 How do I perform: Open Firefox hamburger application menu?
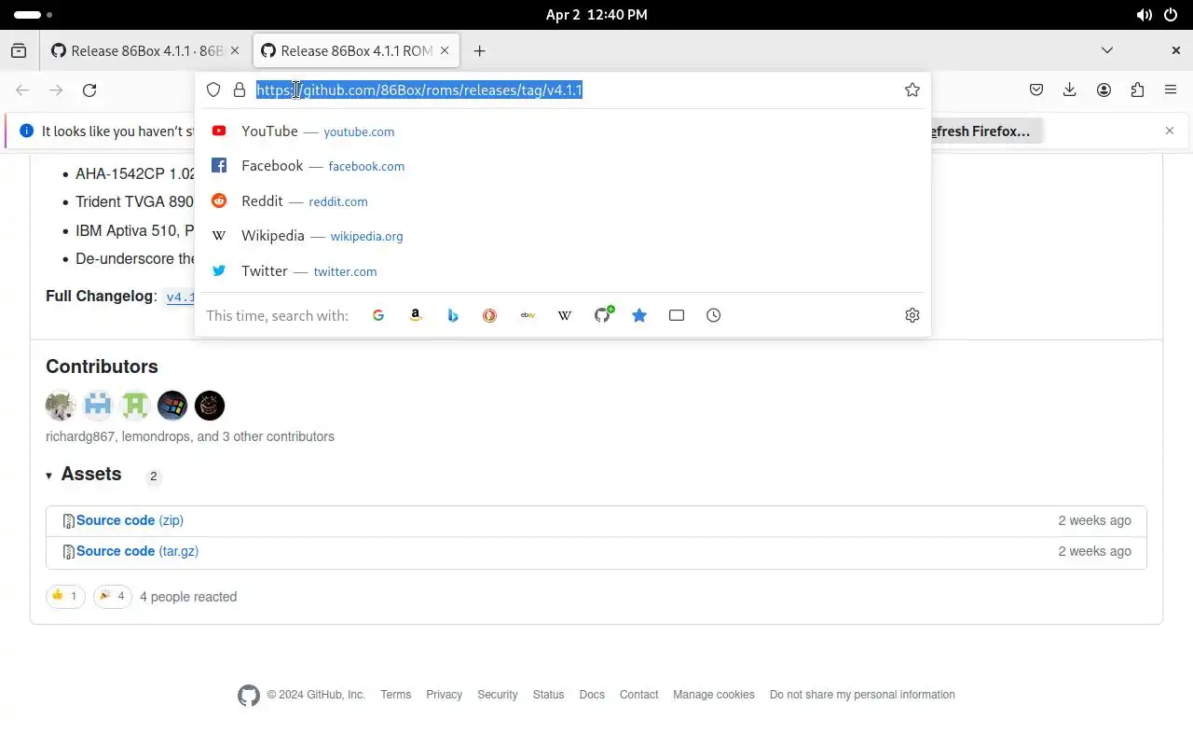click(x=1171, y=90)
